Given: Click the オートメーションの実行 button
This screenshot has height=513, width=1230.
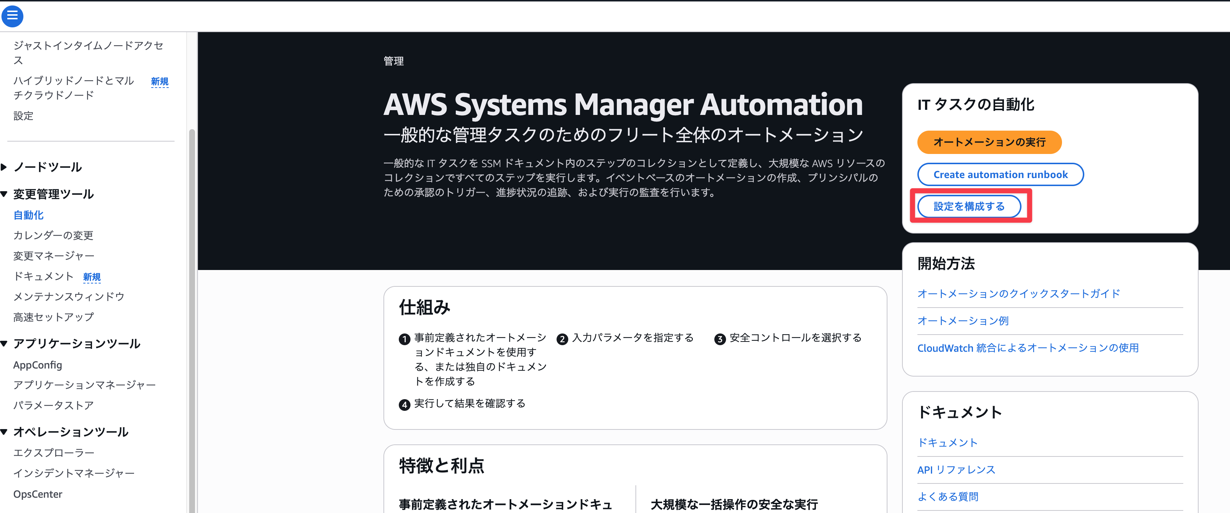Looking at the screenshot, I should (989, 142).
